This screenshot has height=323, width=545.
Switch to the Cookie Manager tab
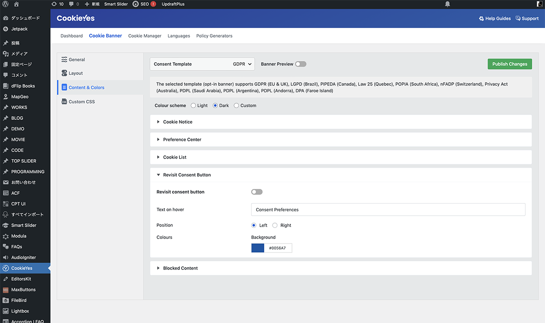pos(144,36)
